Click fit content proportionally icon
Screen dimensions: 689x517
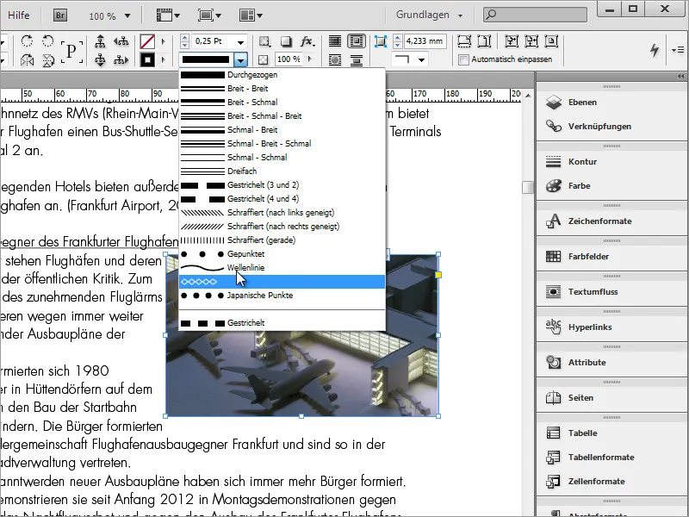[x=484, y=41]
